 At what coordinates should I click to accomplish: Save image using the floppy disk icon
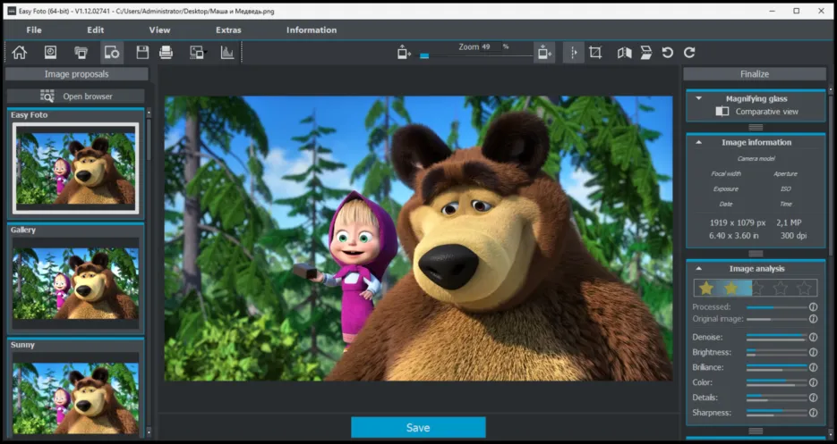142,52
